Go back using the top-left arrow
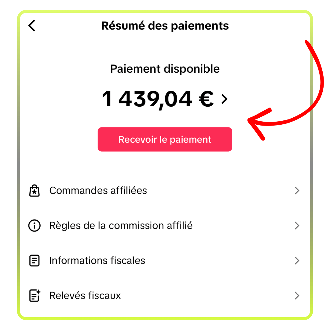Image resolution: width=330 pixels, height=330 pixels. [32, 26]
